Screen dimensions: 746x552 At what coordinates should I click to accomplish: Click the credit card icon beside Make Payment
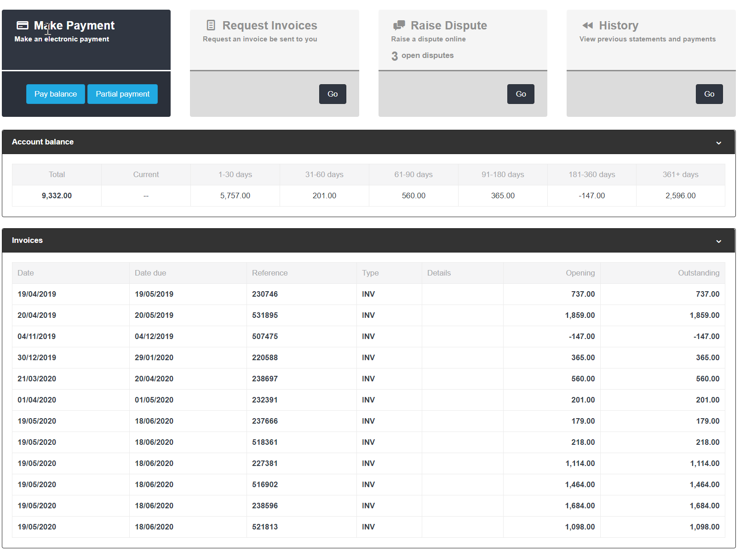(x=23, y=25)
